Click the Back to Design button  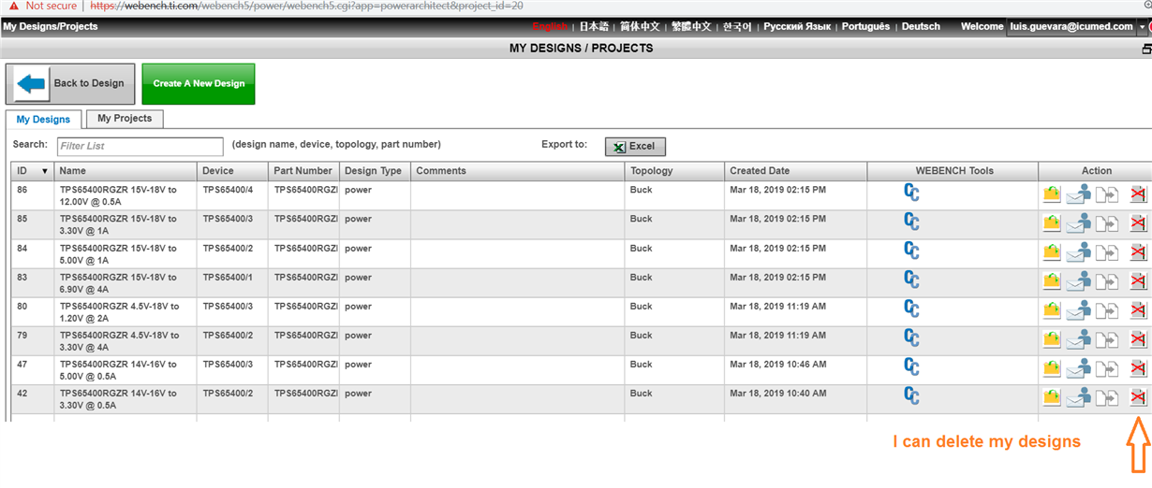click(70, 83)
